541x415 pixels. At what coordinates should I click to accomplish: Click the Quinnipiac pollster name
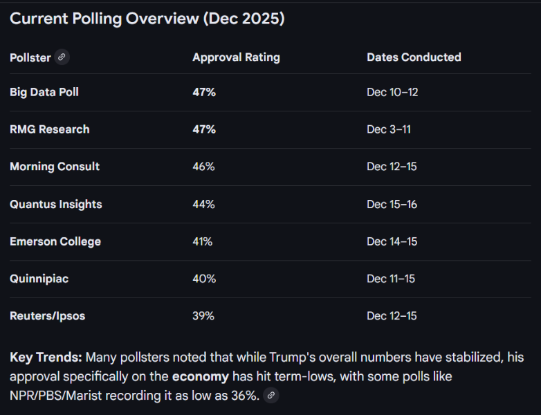pyautogui.click(x=39, y=279)
